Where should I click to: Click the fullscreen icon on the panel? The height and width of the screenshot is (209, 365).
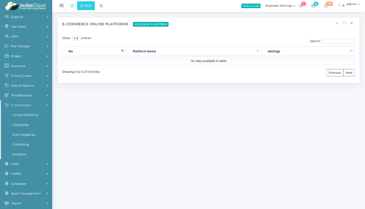[x=344, y=23]
